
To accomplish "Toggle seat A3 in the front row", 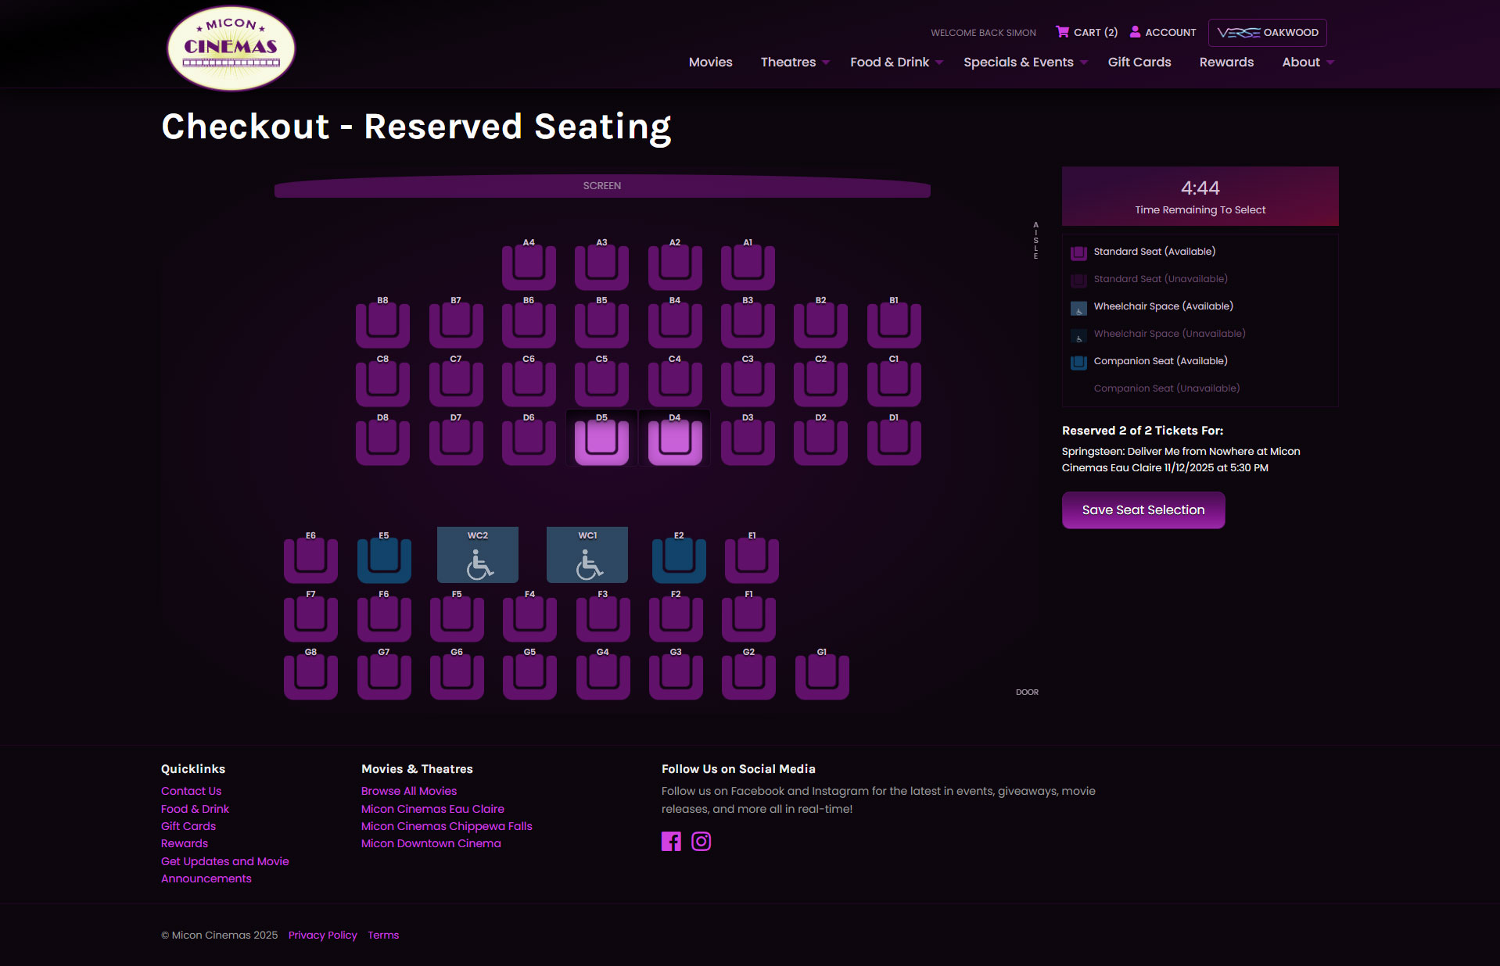I will tap(601, 266).
